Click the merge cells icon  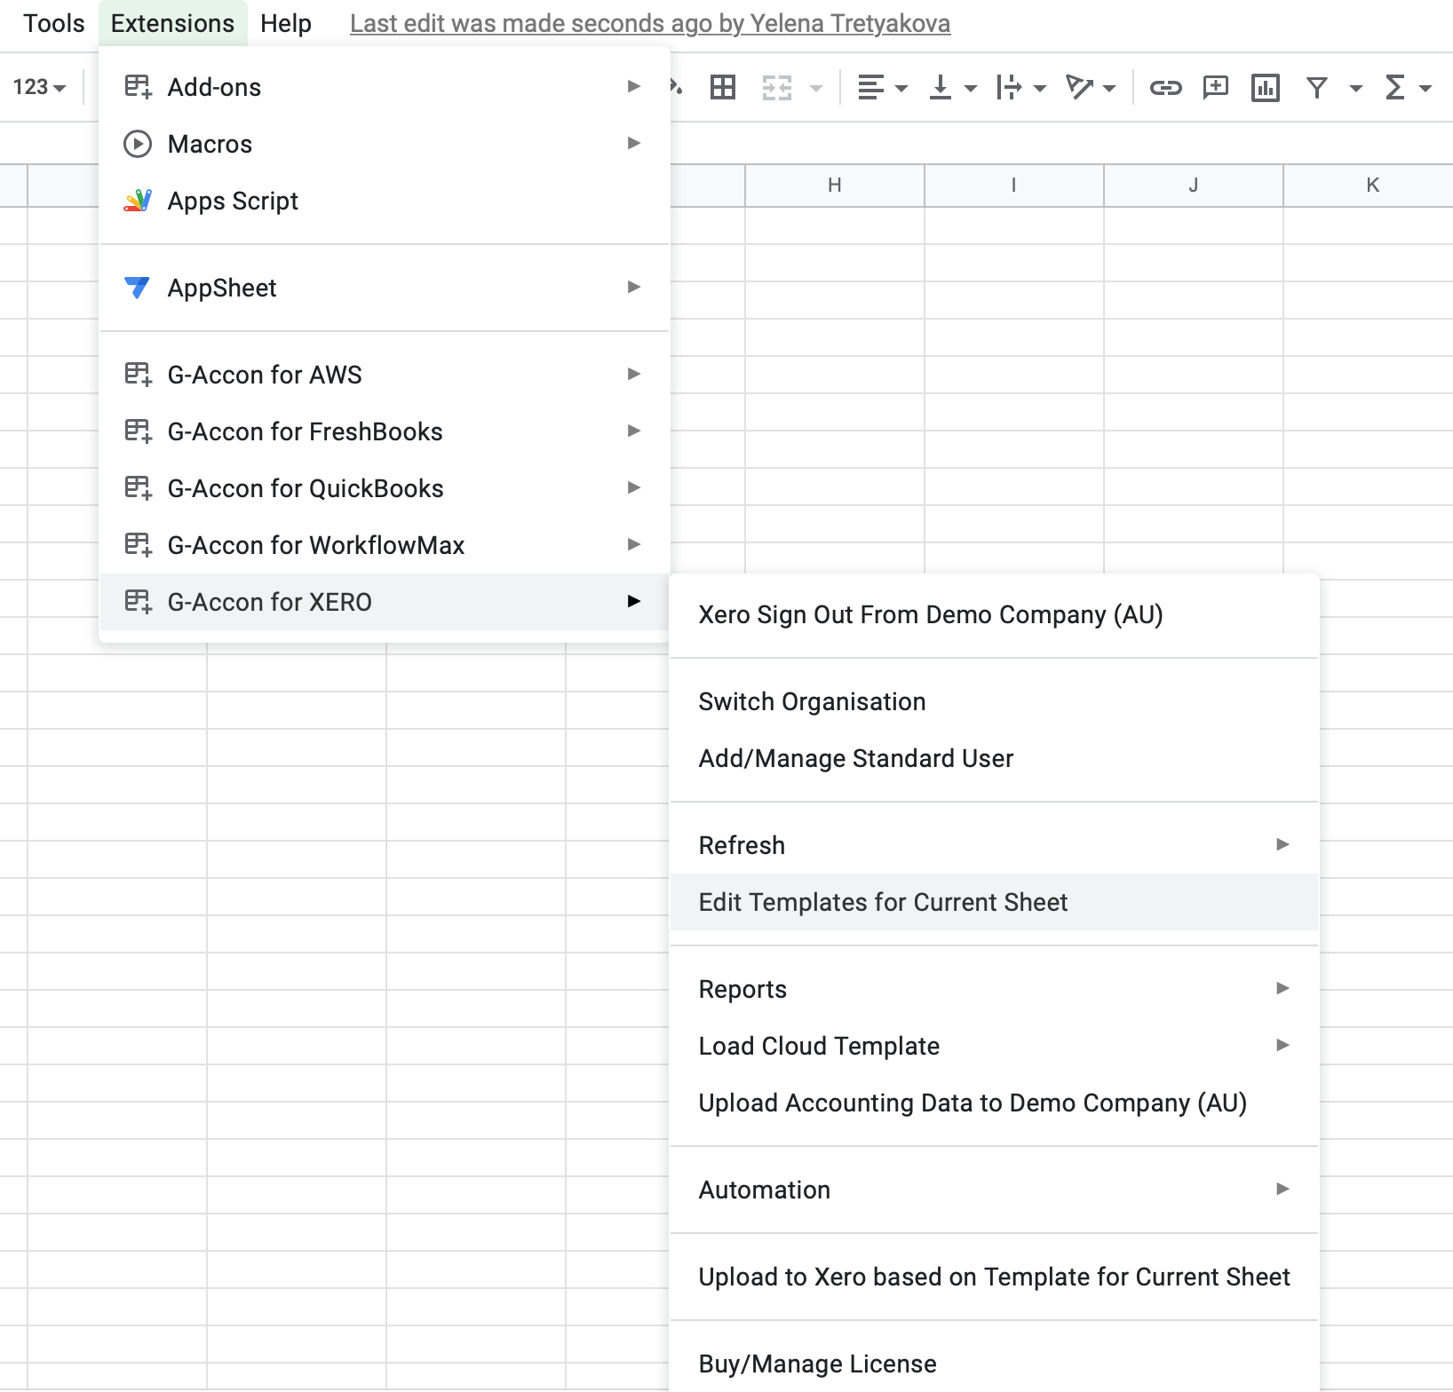pyautogui.click(x=777, y=87)
